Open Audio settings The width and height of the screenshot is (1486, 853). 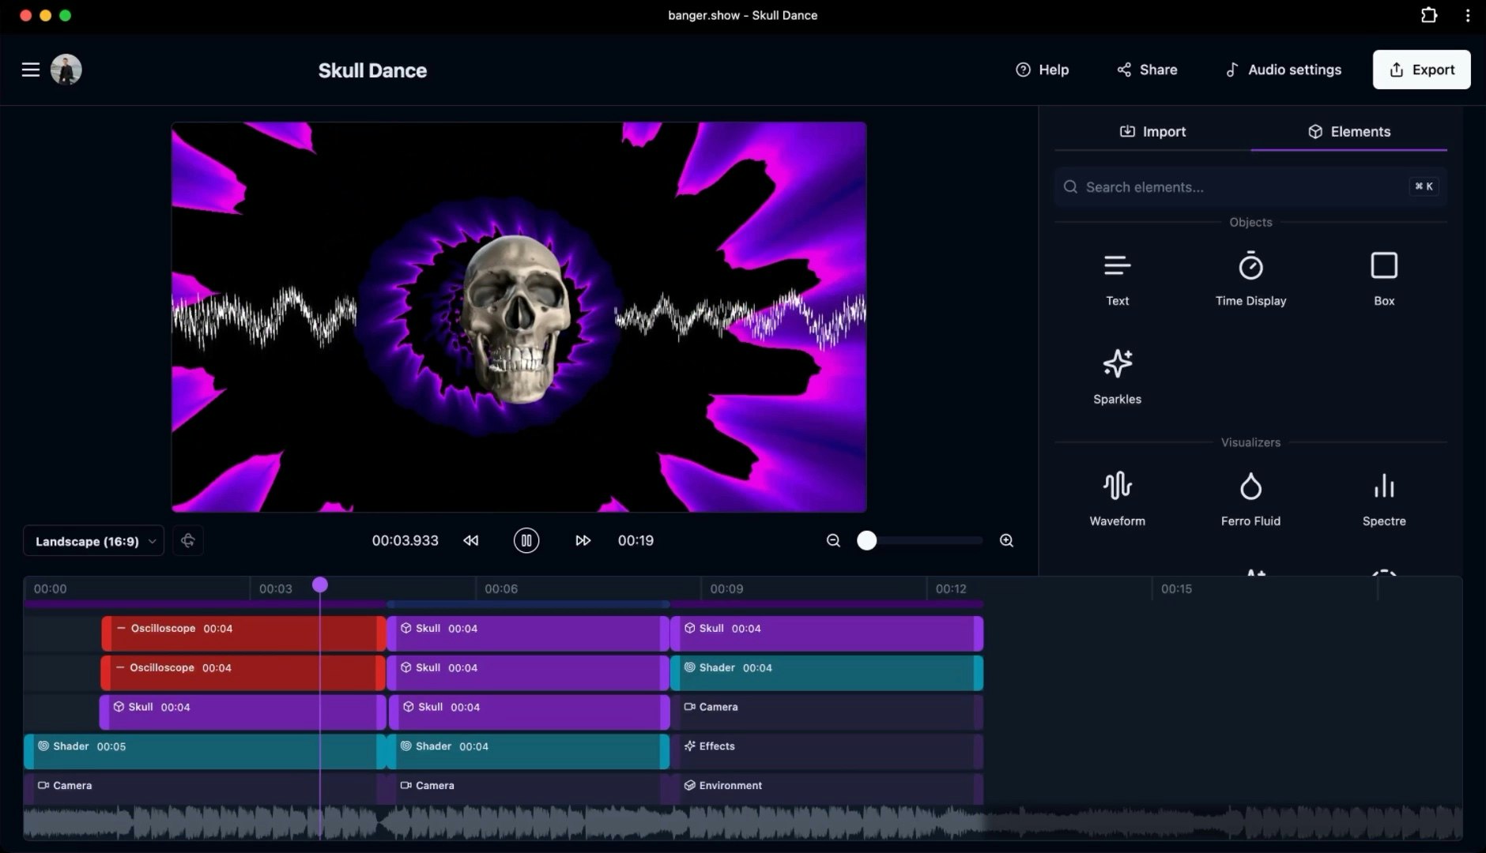click(x=1283, y=70)
